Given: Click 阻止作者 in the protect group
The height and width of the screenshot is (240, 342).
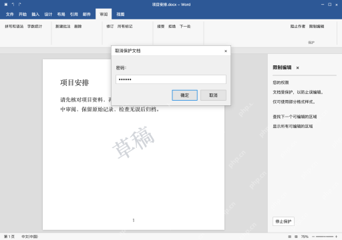Looking at the screenshot, I should pyautogui.click(x=298, y=27).
